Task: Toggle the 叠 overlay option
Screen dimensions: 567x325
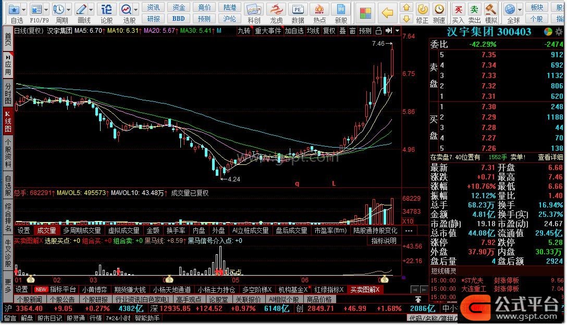Action: point(342,31)
